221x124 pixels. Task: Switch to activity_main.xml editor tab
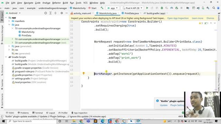(x=82, y=13)
